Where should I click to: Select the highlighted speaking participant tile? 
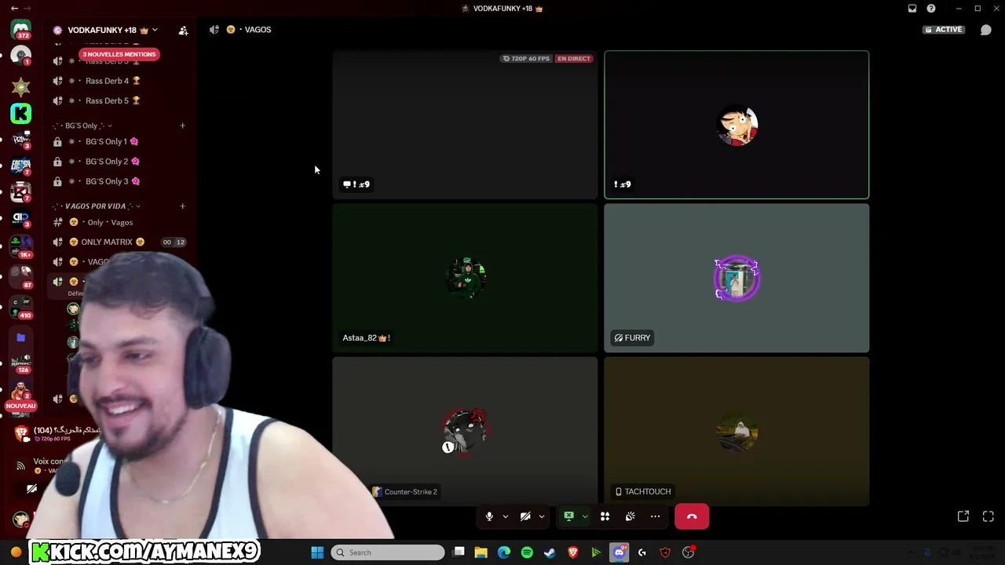[x=736, y=125]
